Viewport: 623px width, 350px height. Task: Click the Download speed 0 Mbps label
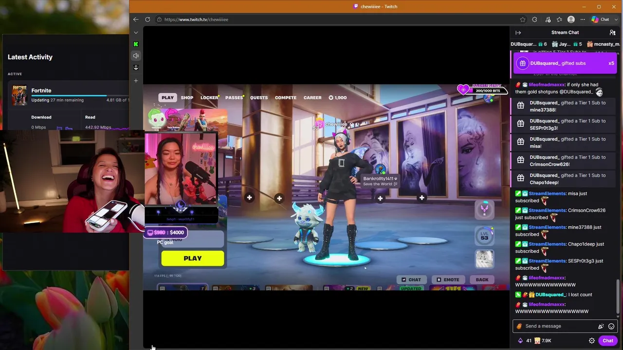pyautogui.click(x=38, y=127)
